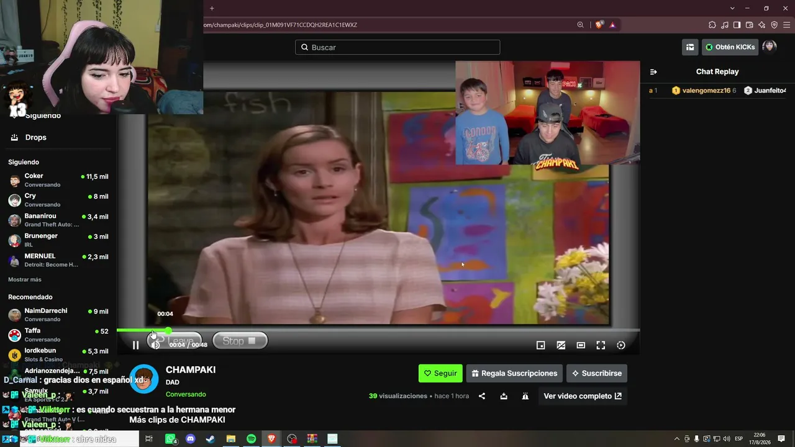Collapse the Chat Replay panel

pos(653,72)
